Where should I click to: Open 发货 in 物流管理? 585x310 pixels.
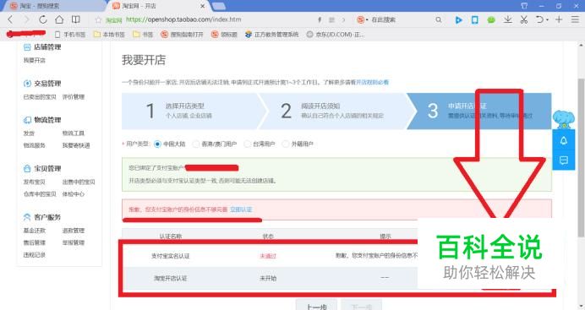point(29,133)
